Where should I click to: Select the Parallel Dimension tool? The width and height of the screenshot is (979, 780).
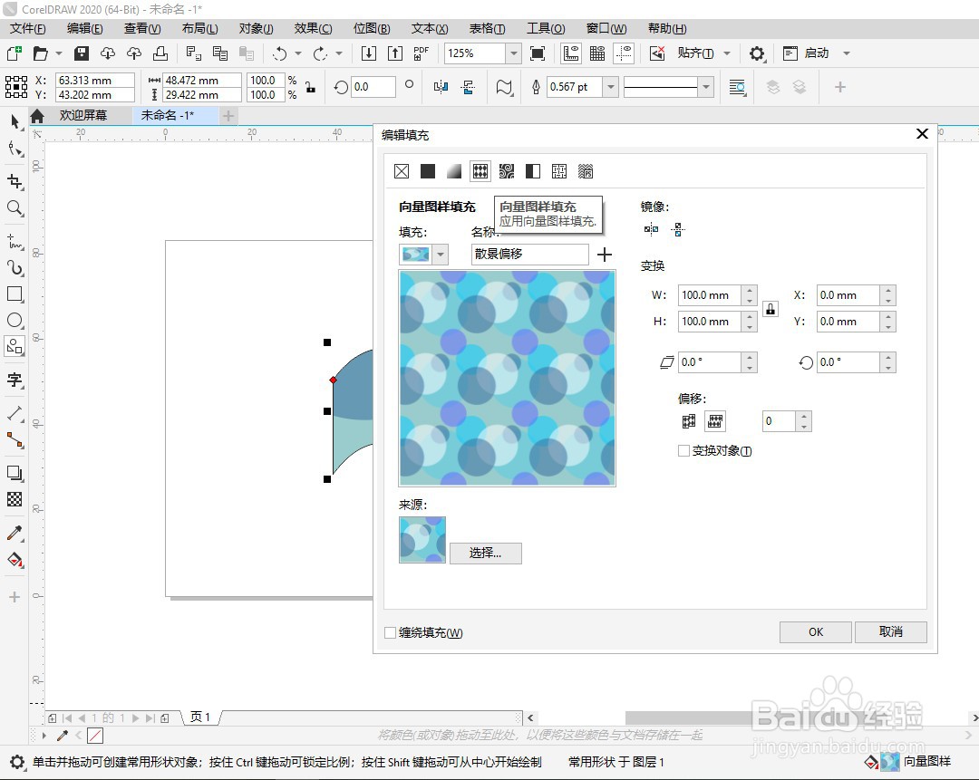[x=15, y=413]
